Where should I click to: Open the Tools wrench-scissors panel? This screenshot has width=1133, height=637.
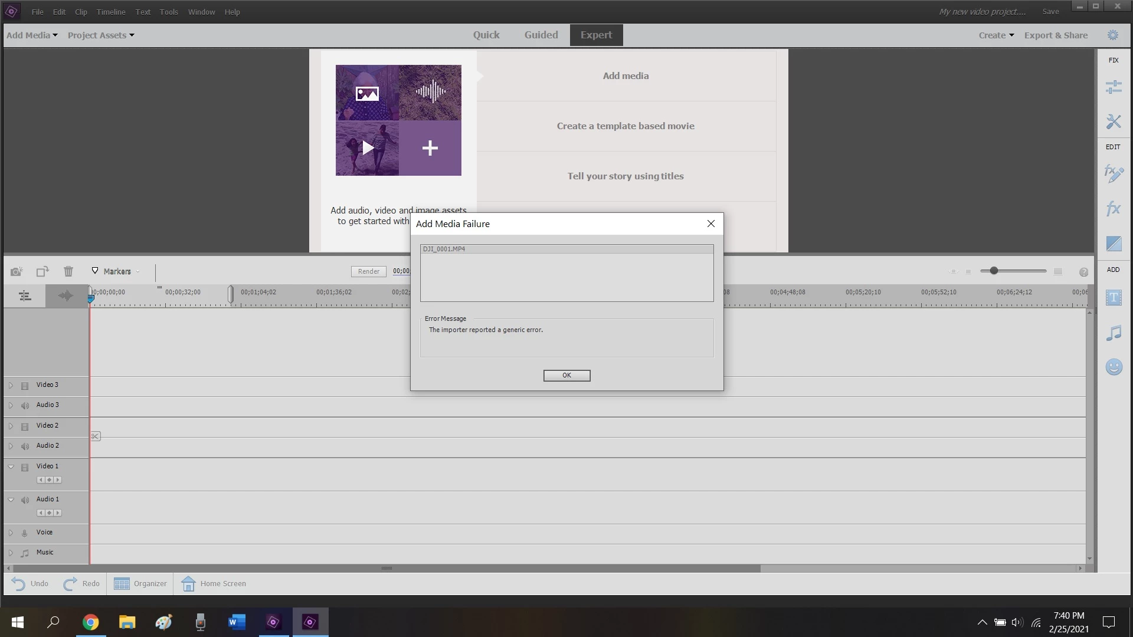click(x=1114, y=122)
